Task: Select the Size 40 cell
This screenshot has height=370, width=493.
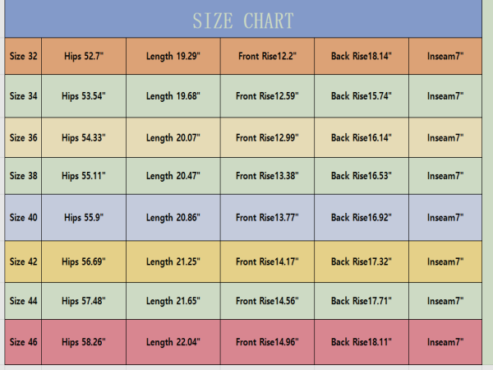Action: tap(23, 217)
